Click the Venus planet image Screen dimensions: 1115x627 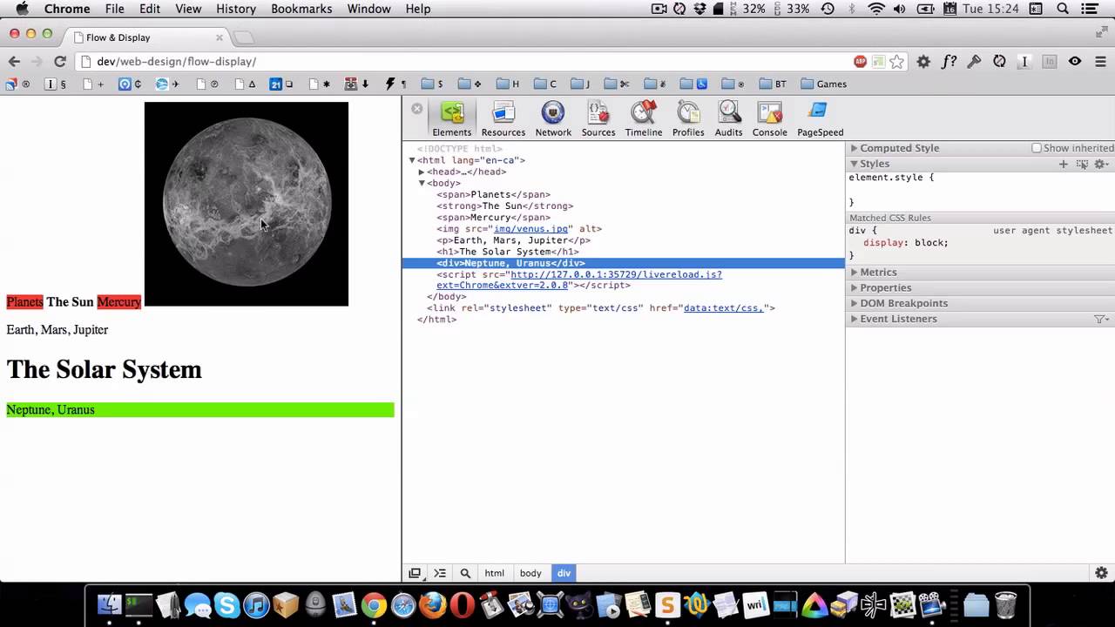(247, 204)
